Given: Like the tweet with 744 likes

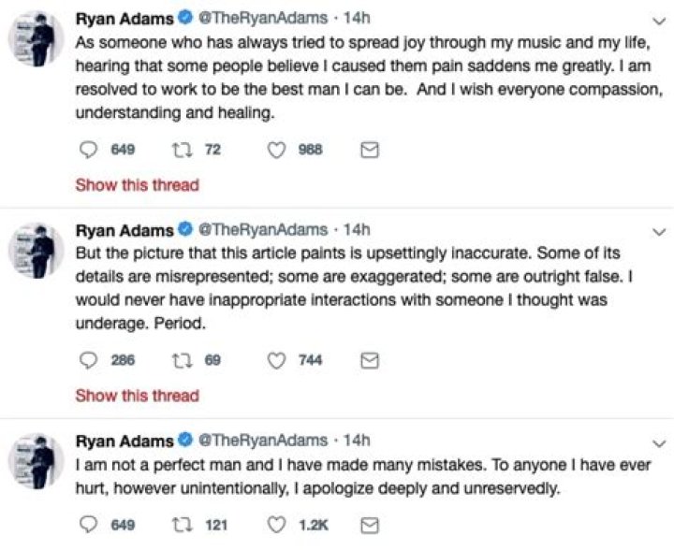Looking at the screenshot, I should (277, 360).
